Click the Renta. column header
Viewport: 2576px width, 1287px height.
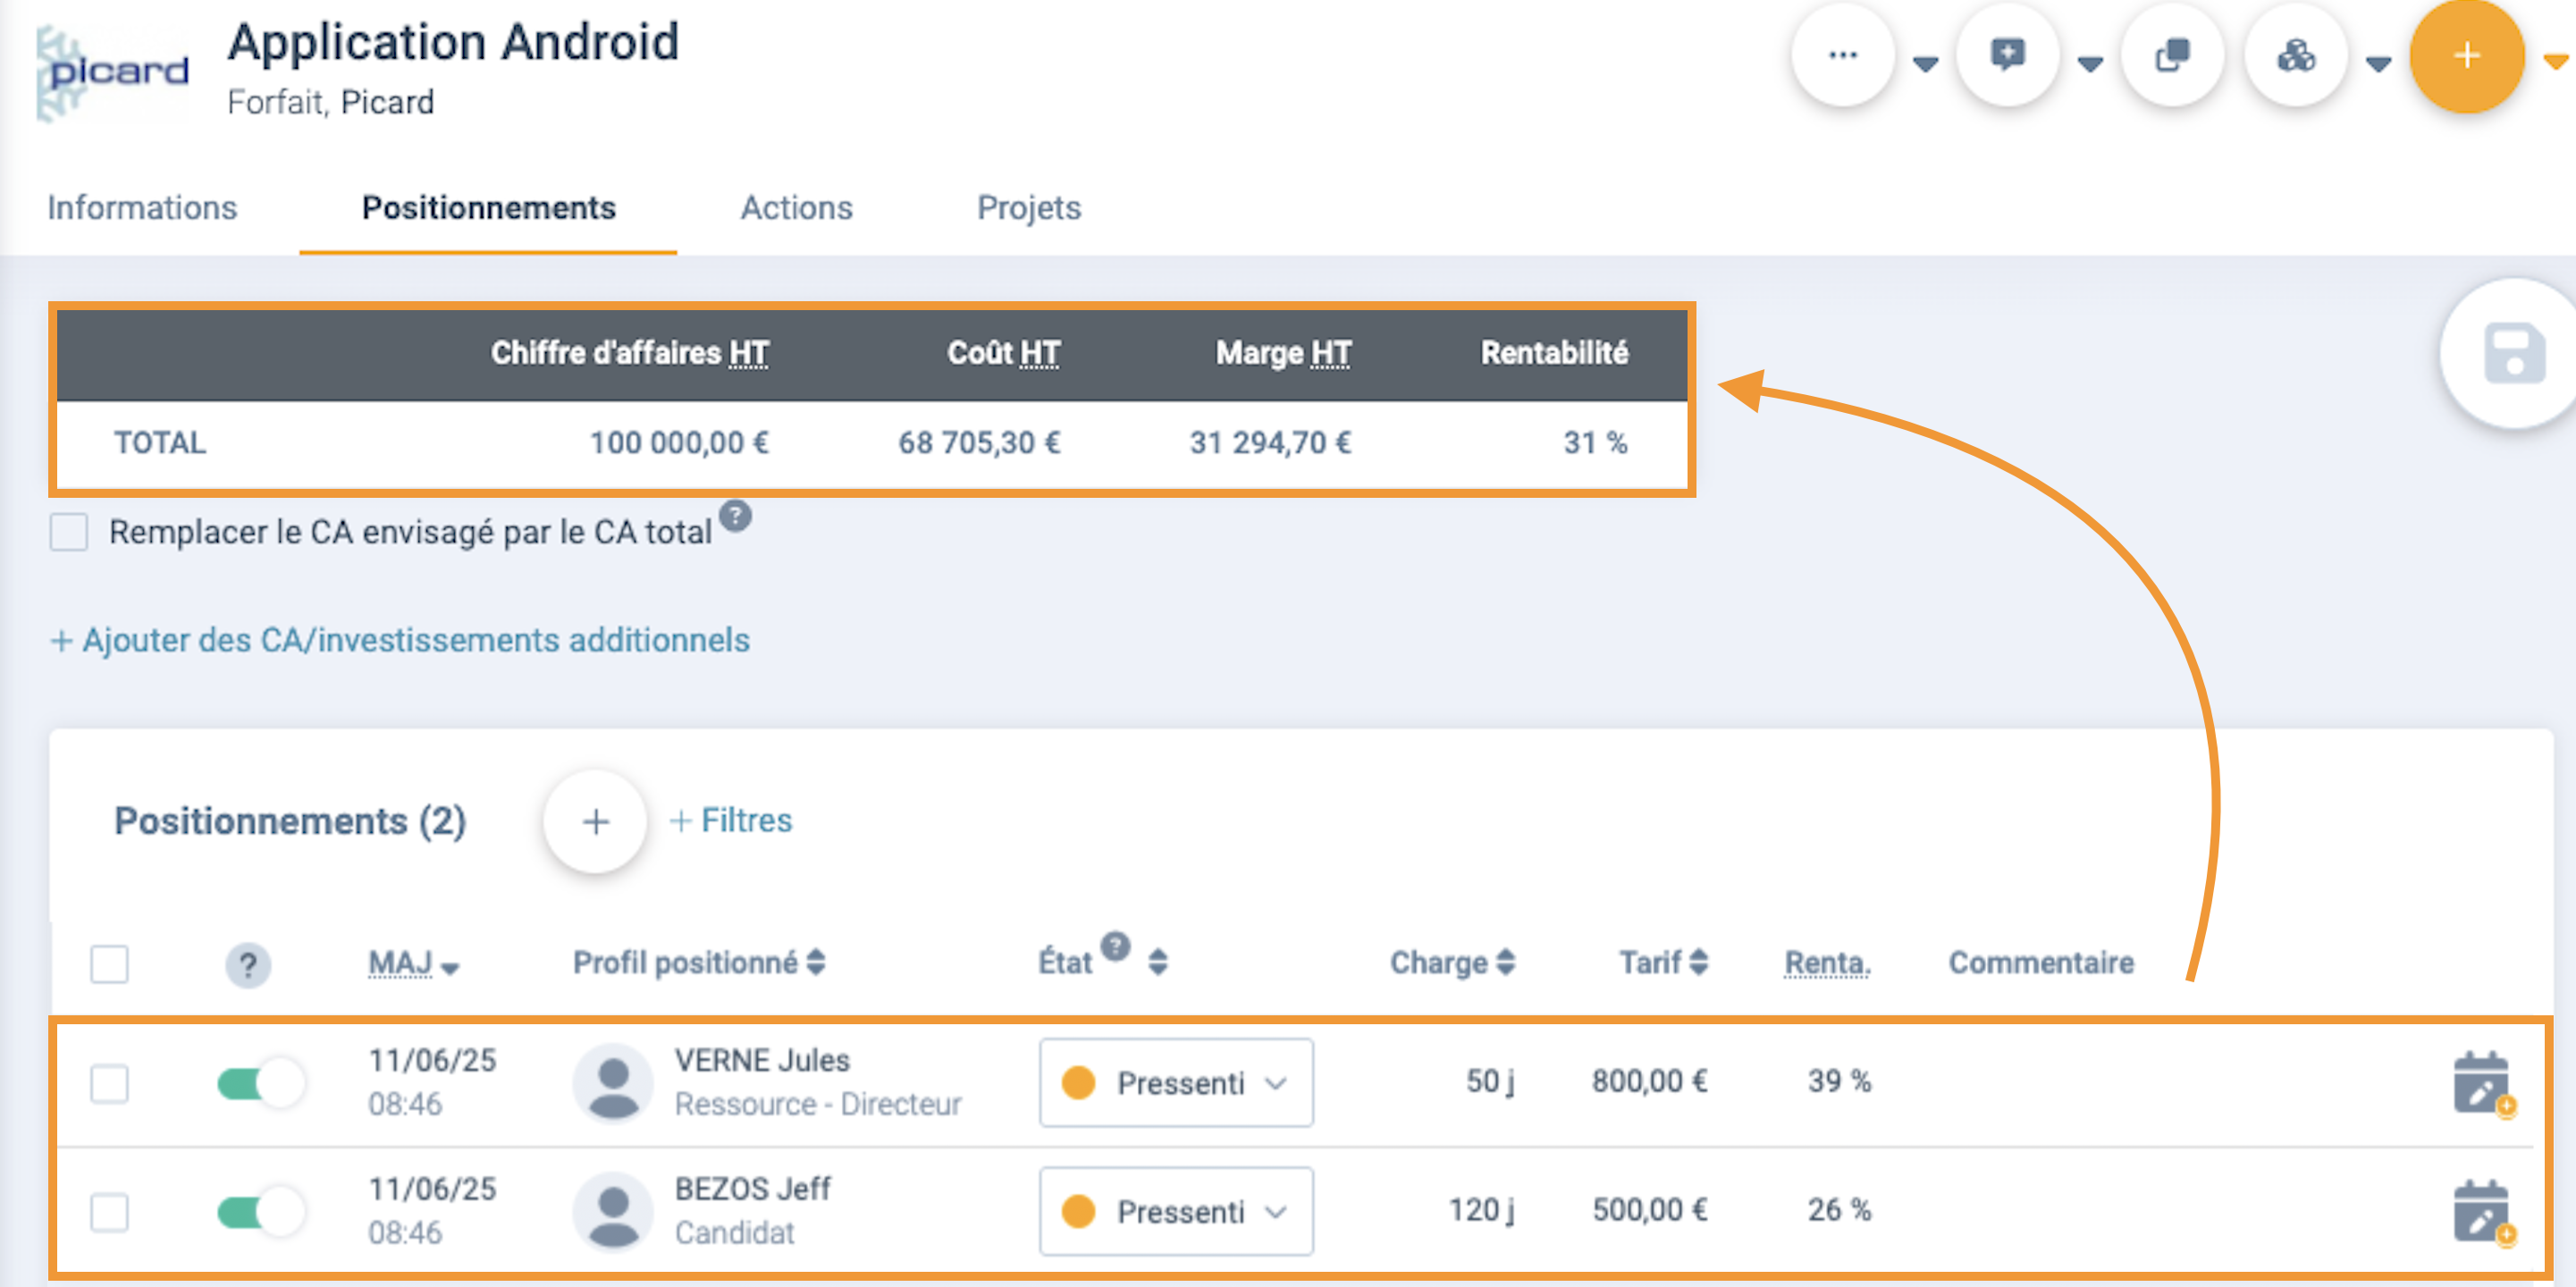(x=1828, y=963)
